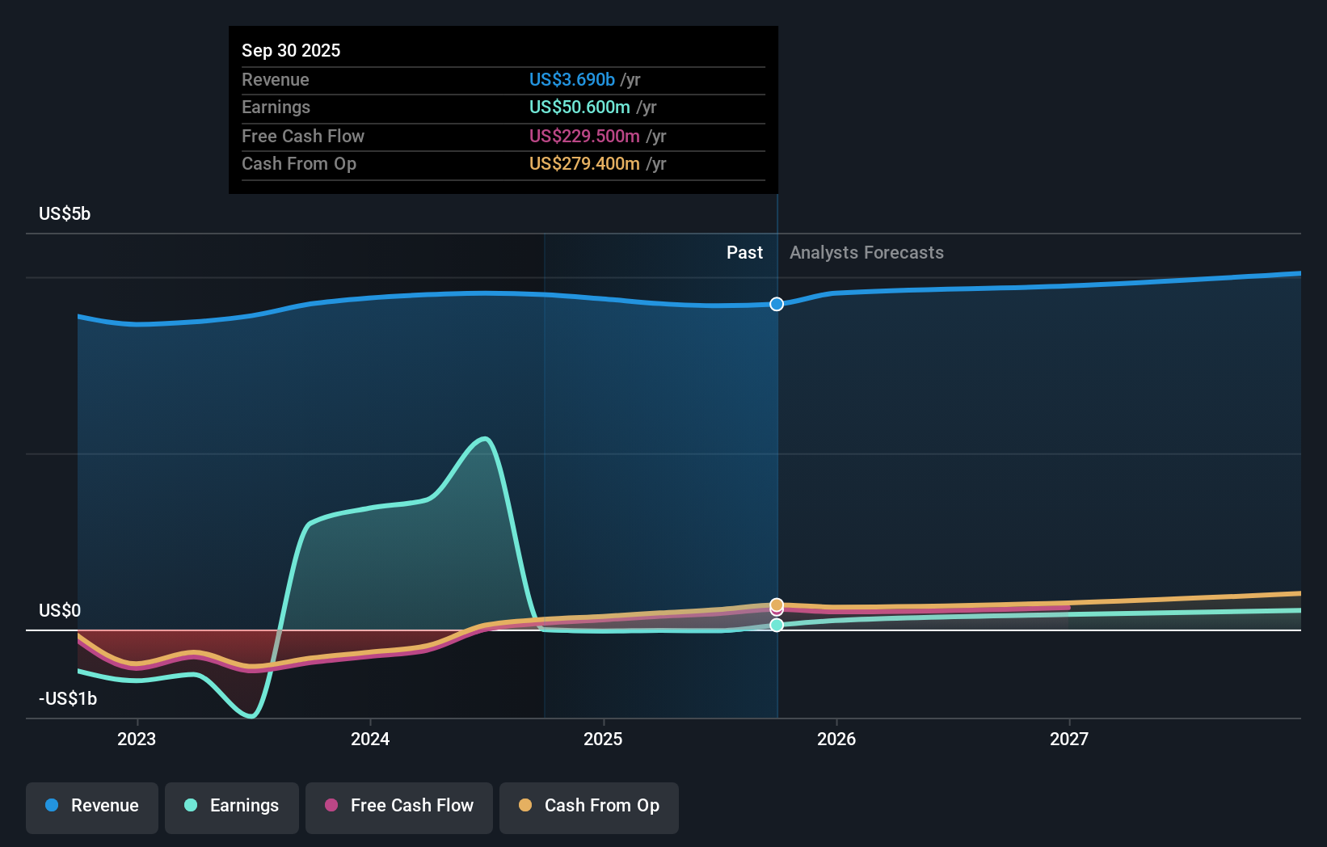Expand the Sep 30 2025 tooltip header
The image size is (1327, 847).
click(x=291, y=50)
